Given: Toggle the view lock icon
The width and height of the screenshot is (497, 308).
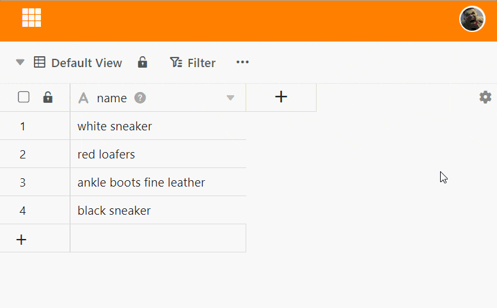Looking at the screenshot, I should (x=143, y=62).
